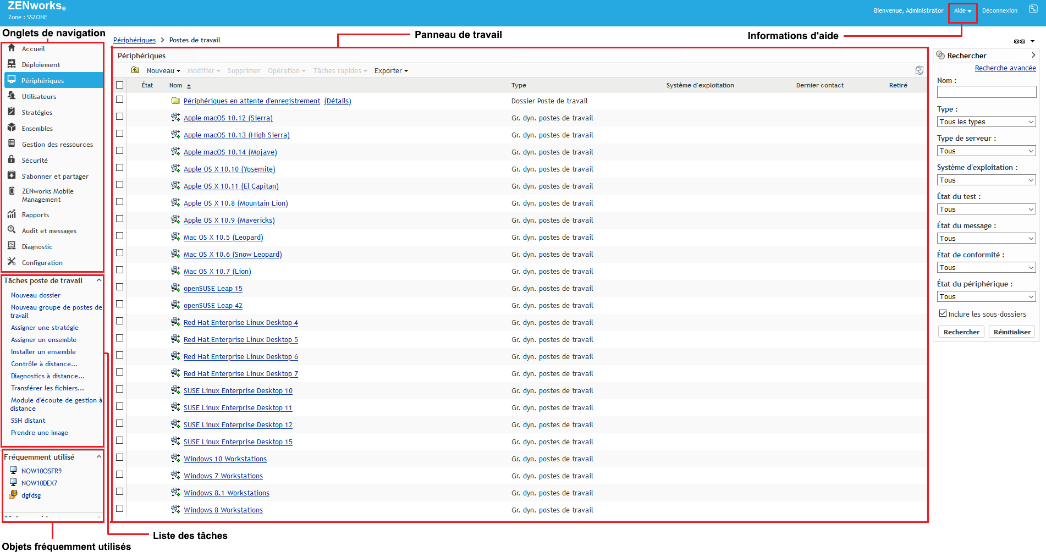Click the NOW10DEX7 computer icon
Image resolution: width=1046 pixels, height=557 pixels.
13,483
